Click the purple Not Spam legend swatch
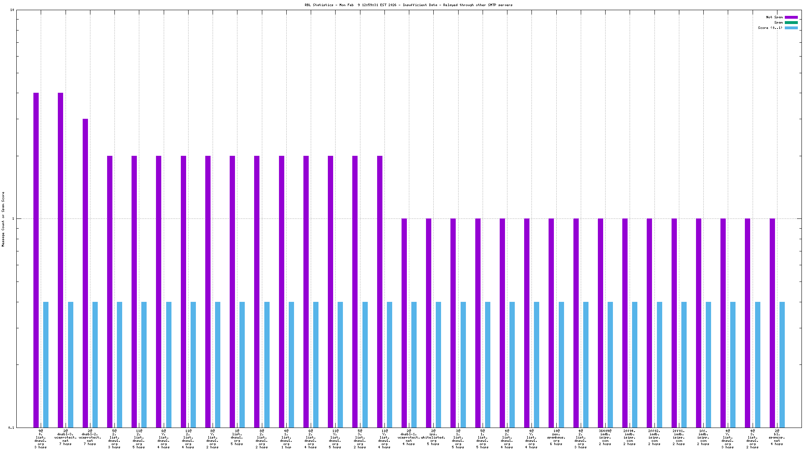 791,17
